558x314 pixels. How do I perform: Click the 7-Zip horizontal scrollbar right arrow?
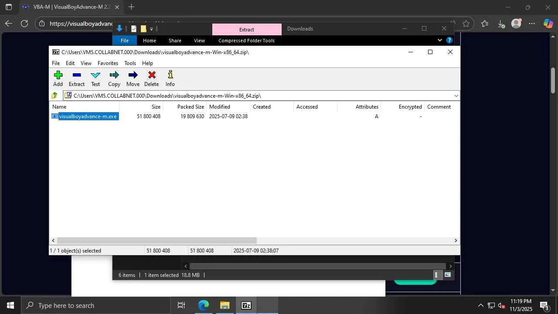(x=456, y=240)
